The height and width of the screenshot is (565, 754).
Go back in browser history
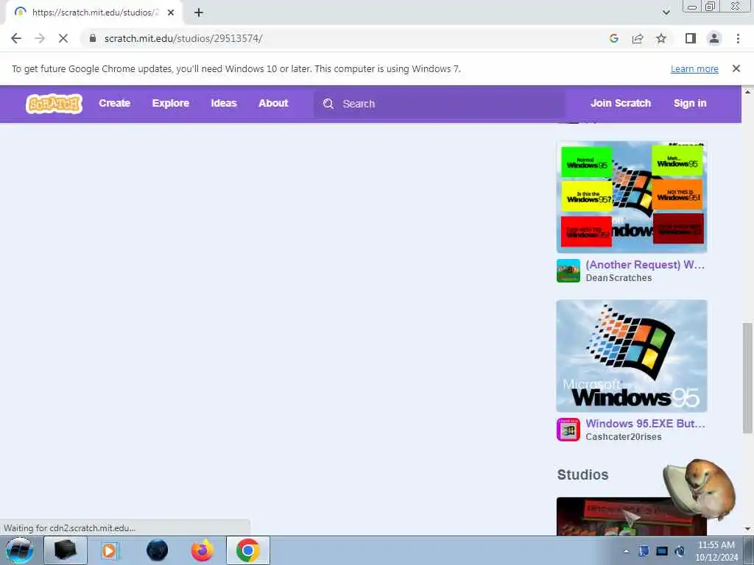point(16,38)
